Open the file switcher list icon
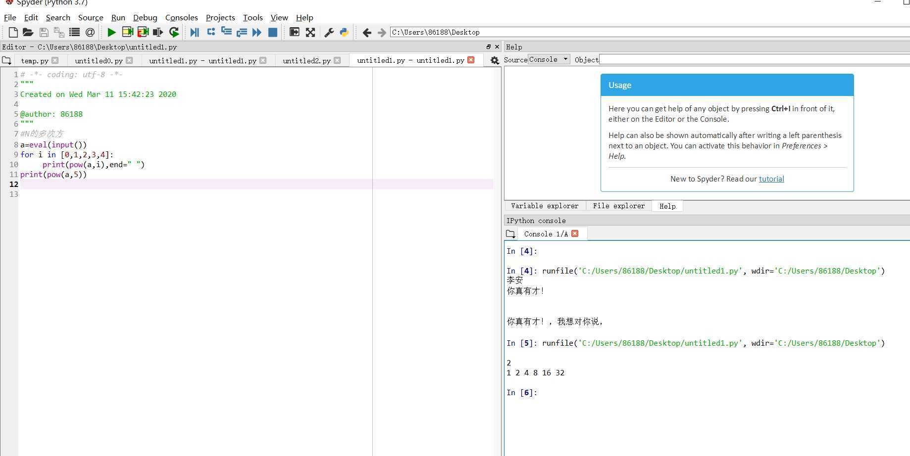 74,32
